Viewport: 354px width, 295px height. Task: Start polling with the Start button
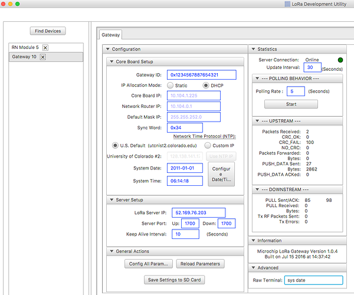(x=291, y=104)
